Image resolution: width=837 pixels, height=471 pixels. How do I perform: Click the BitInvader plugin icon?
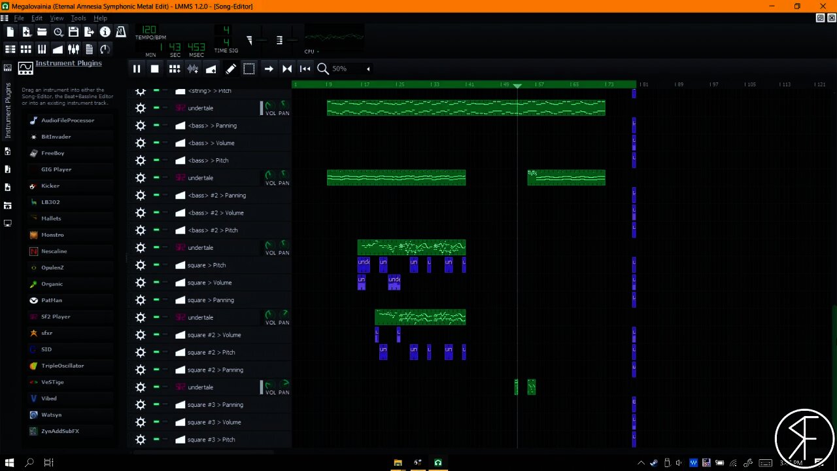pyautogui.click(x=34, y=137)
